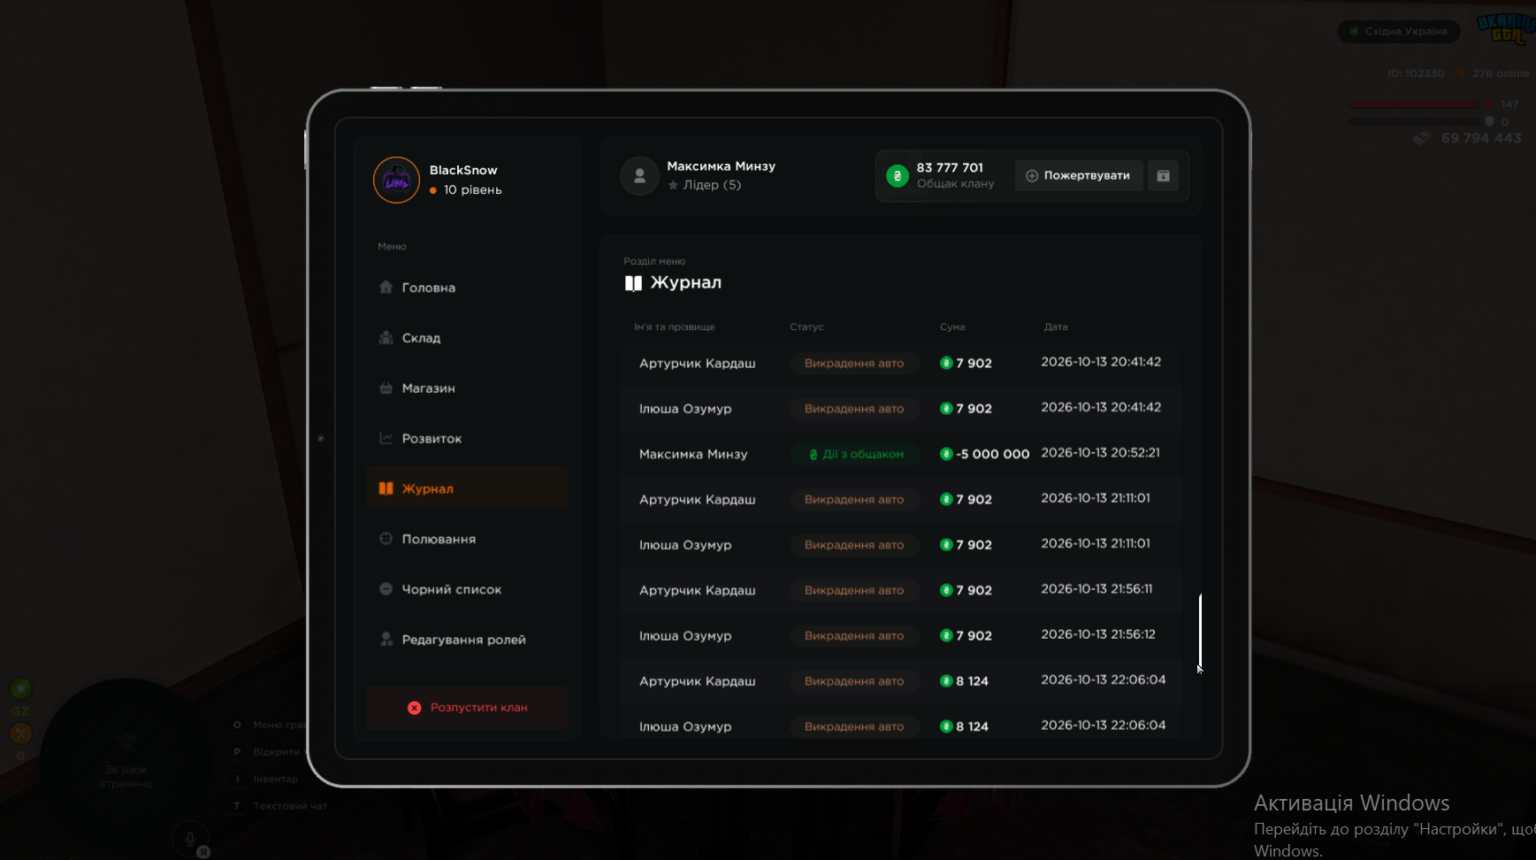Screen dimensions: 1536x860
Task: Click the basket icon beside Магазин
Action: tap(386, 388)
